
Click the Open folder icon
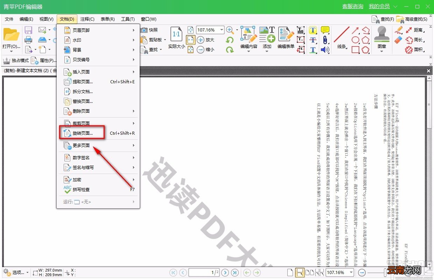point(11,35)
